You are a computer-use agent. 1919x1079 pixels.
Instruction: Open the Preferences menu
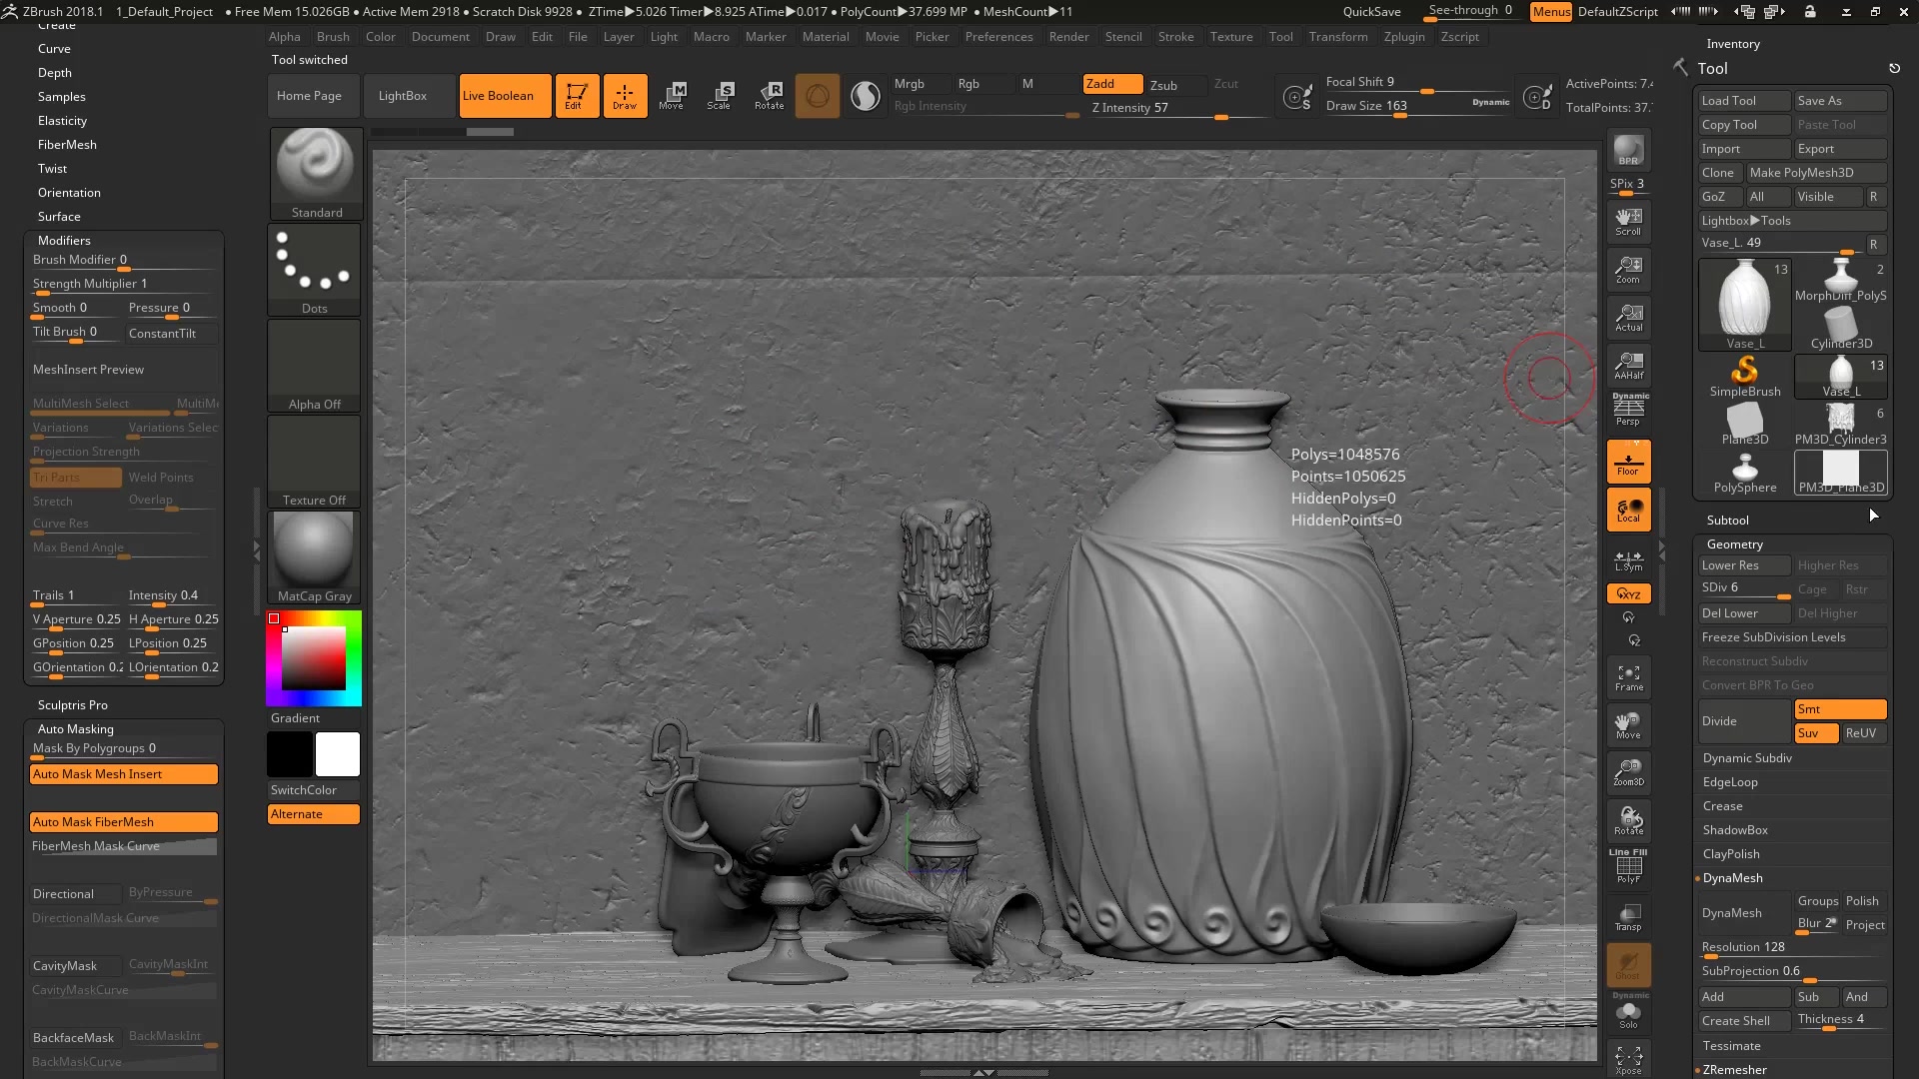point(999,36)
